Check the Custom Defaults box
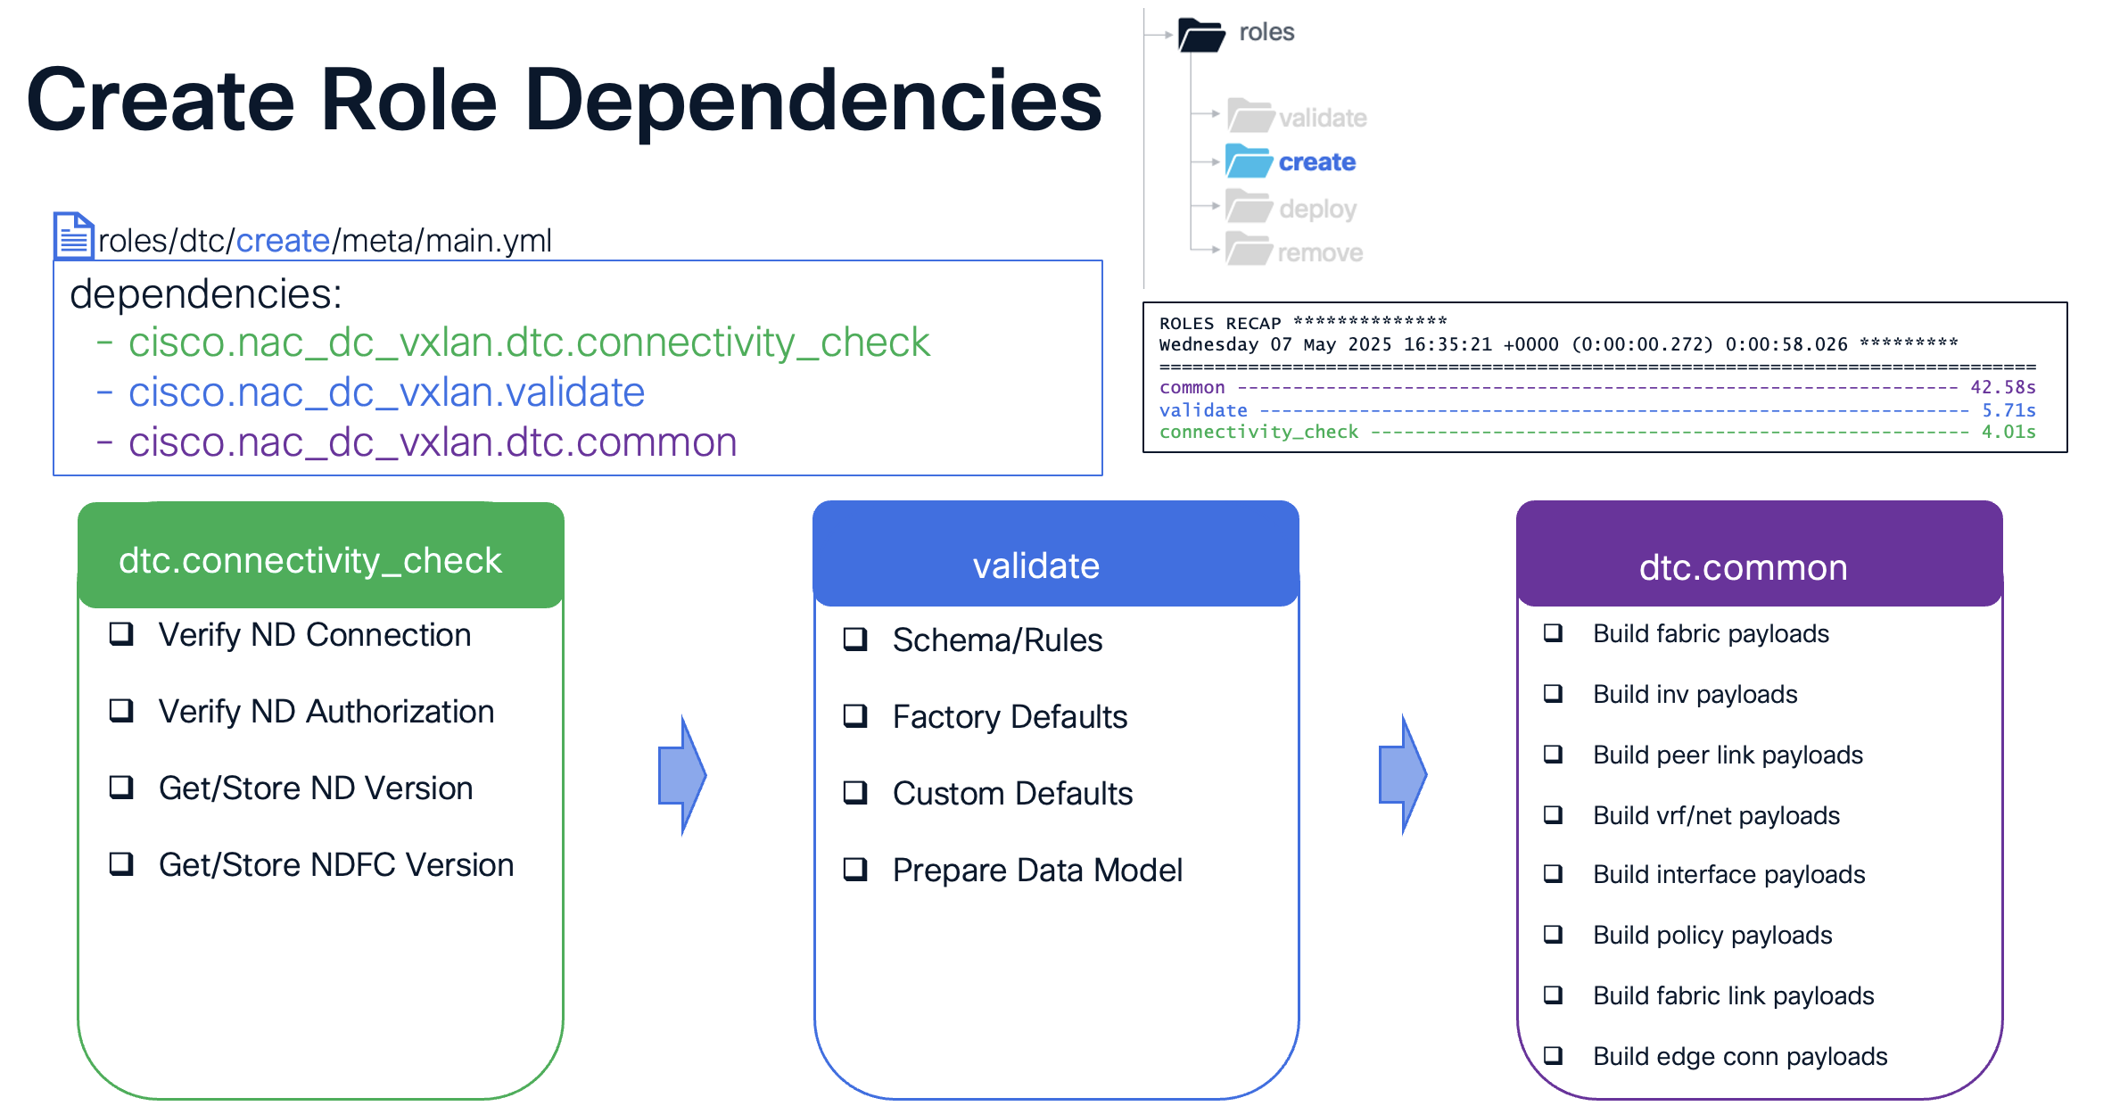 pyautogui.click(x=855, y=793)
